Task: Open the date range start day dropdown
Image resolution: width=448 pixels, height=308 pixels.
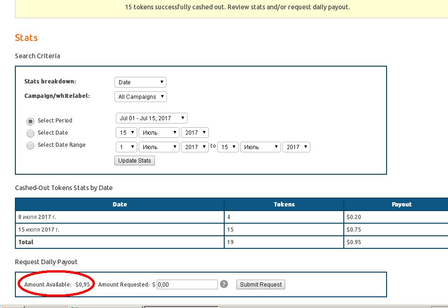Action: click(x=126, y=147)
